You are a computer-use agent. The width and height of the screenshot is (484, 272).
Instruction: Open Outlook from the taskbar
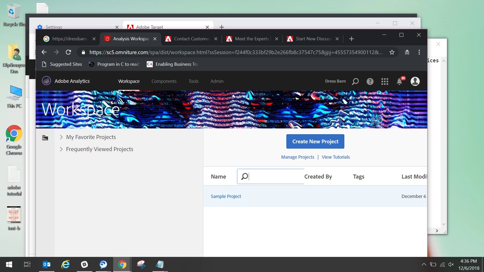click(x=47, y=264)
